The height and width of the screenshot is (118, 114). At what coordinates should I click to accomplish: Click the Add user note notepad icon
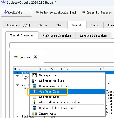34,97
